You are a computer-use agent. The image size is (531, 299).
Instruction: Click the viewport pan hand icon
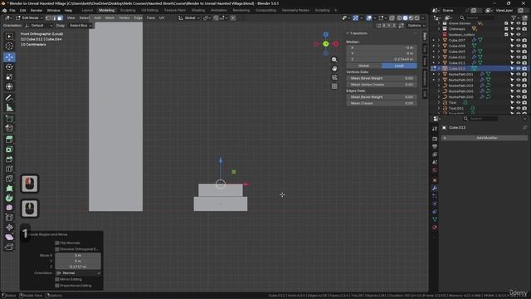pyautogui.click(x=334, y=68)
